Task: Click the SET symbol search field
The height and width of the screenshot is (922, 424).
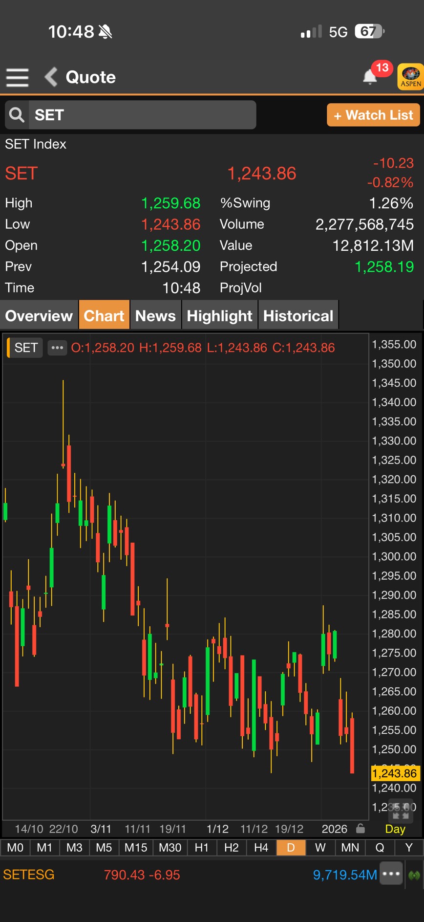Action: (142, 115)
